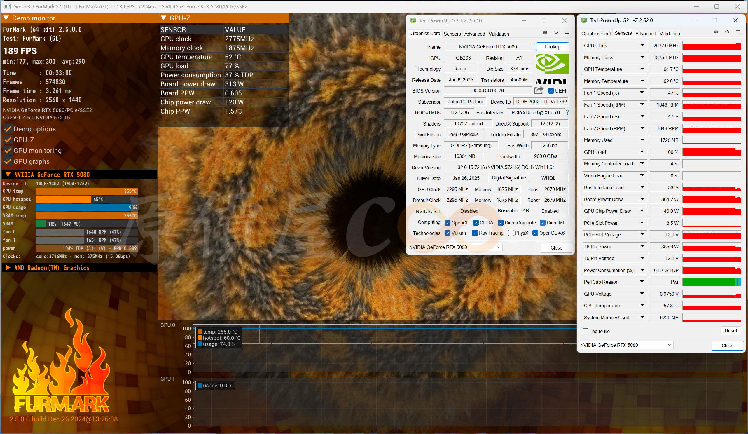
Task: Take screenshot in GPU-Z Graphics Card window
Action: tap(545, 32)
